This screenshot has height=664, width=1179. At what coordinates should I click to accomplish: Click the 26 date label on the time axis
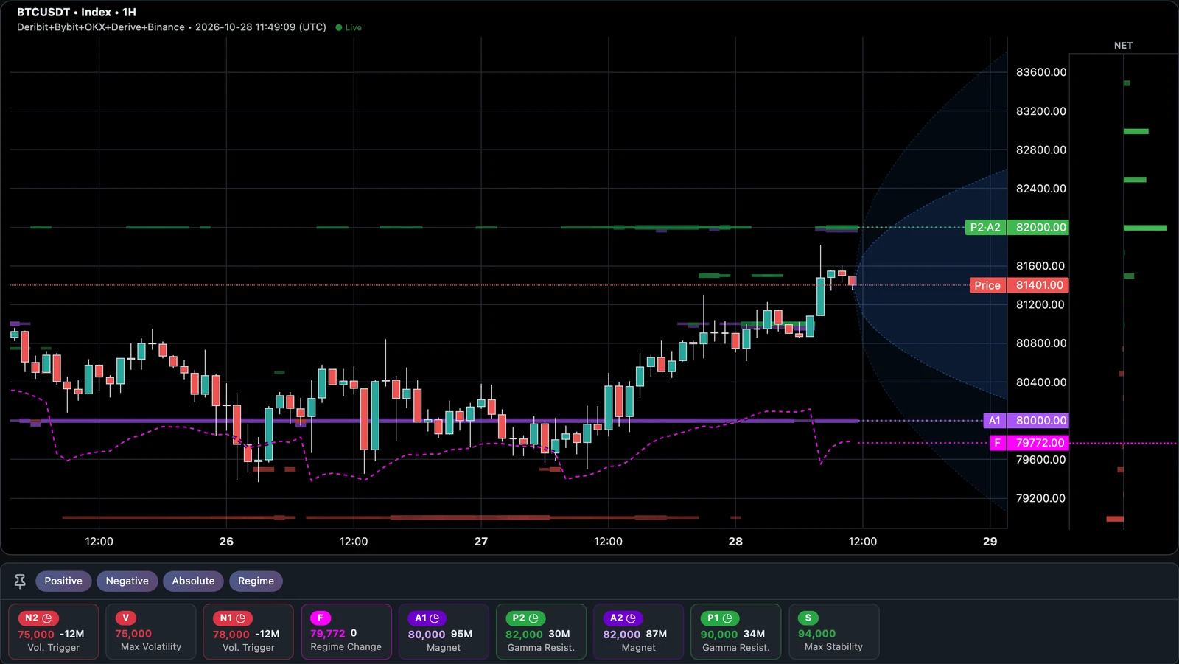[226, 542]
